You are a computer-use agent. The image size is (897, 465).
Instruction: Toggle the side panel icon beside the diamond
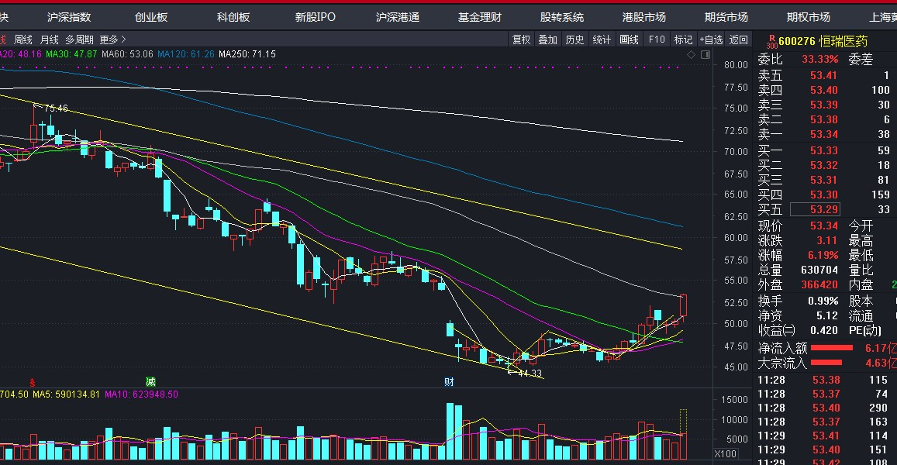[706, 54]
